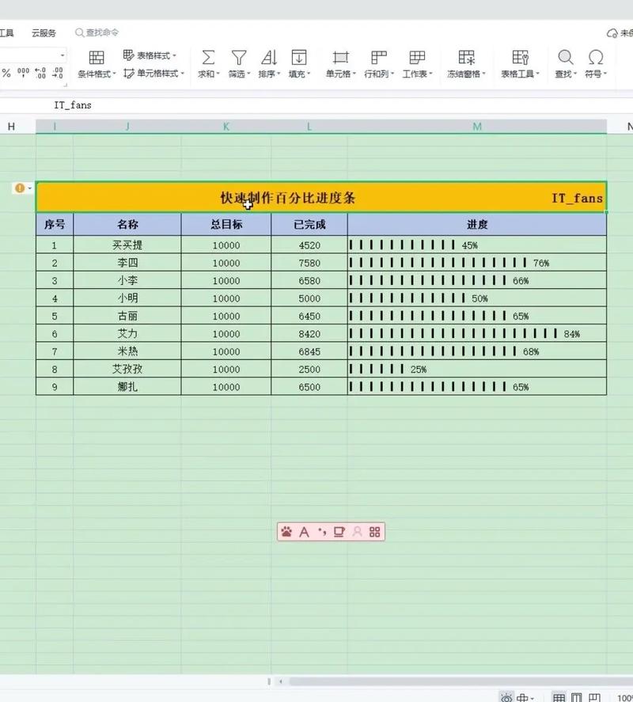The width and height of the screenshot is (633, 702).
Task: Switch to page break preview in status bar
Action: 594,697
